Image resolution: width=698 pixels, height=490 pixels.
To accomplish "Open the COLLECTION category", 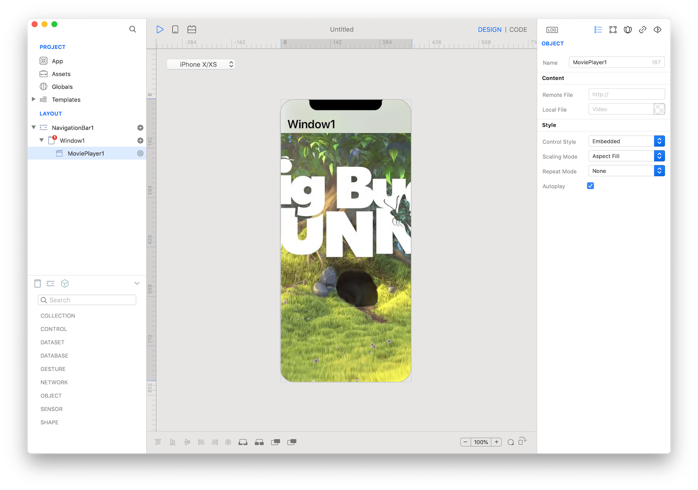I will tap(58, 316).
